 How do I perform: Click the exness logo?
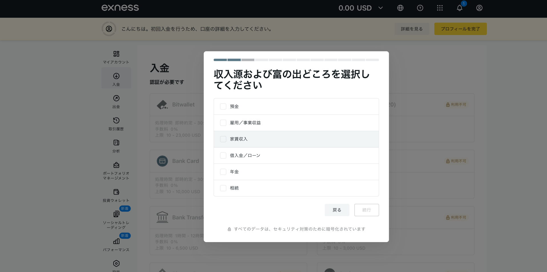(x=120, y=8)
